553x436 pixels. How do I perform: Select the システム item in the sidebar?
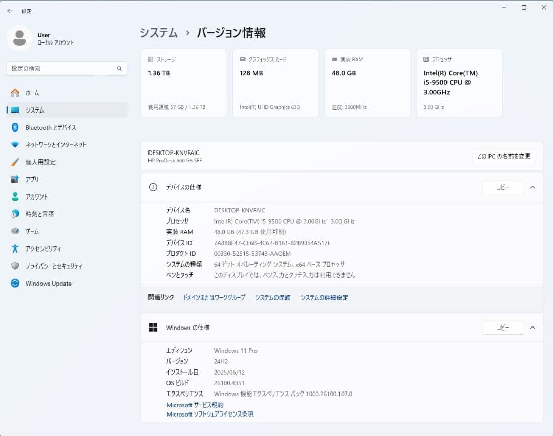coord(33,110)
